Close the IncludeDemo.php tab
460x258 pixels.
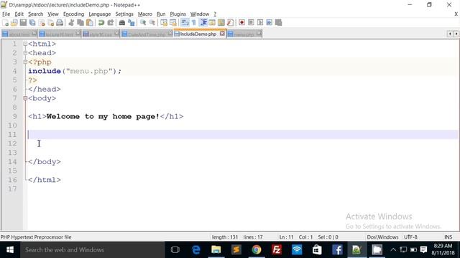pyautogui.click(x=222, y=34)
